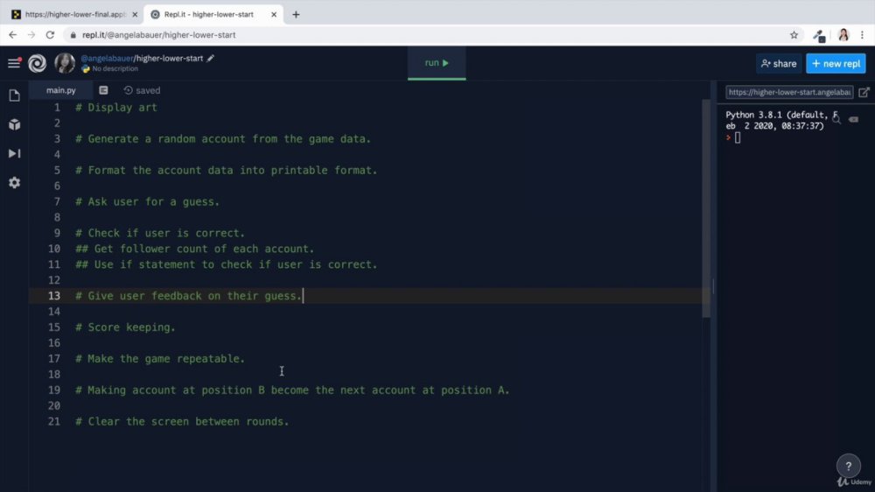Image resolution: width=875 pixels, height=492 pixels.
Task: Click line number 21 in gutter
Action: 53,422
